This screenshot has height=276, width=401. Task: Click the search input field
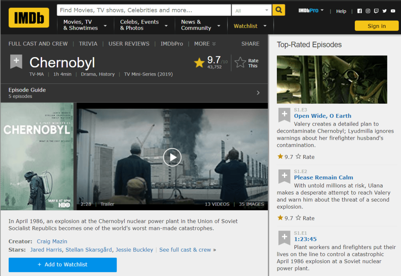click(x=144, y=10)
